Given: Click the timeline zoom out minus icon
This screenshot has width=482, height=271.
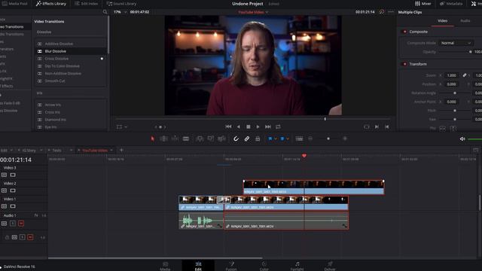Looking at the screenshot, I should (x=310, y=139).
